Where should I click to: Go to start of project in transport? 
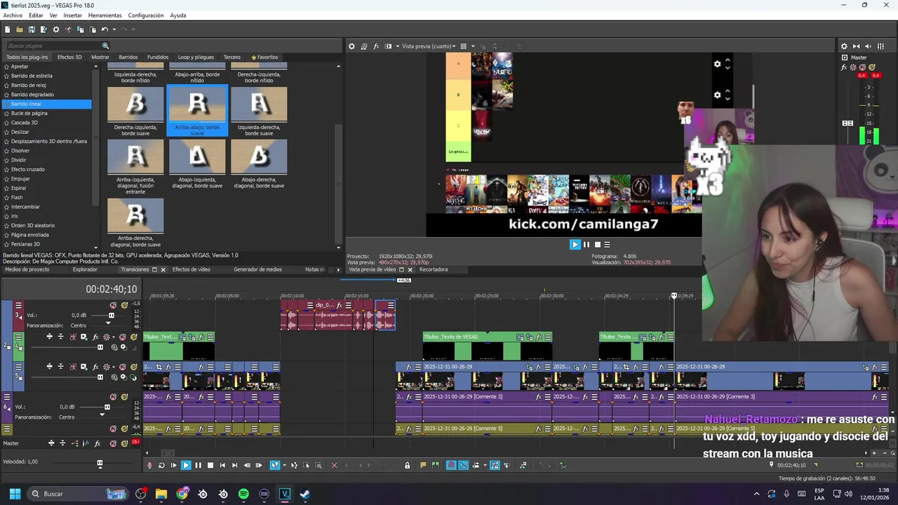click(222, 465)
